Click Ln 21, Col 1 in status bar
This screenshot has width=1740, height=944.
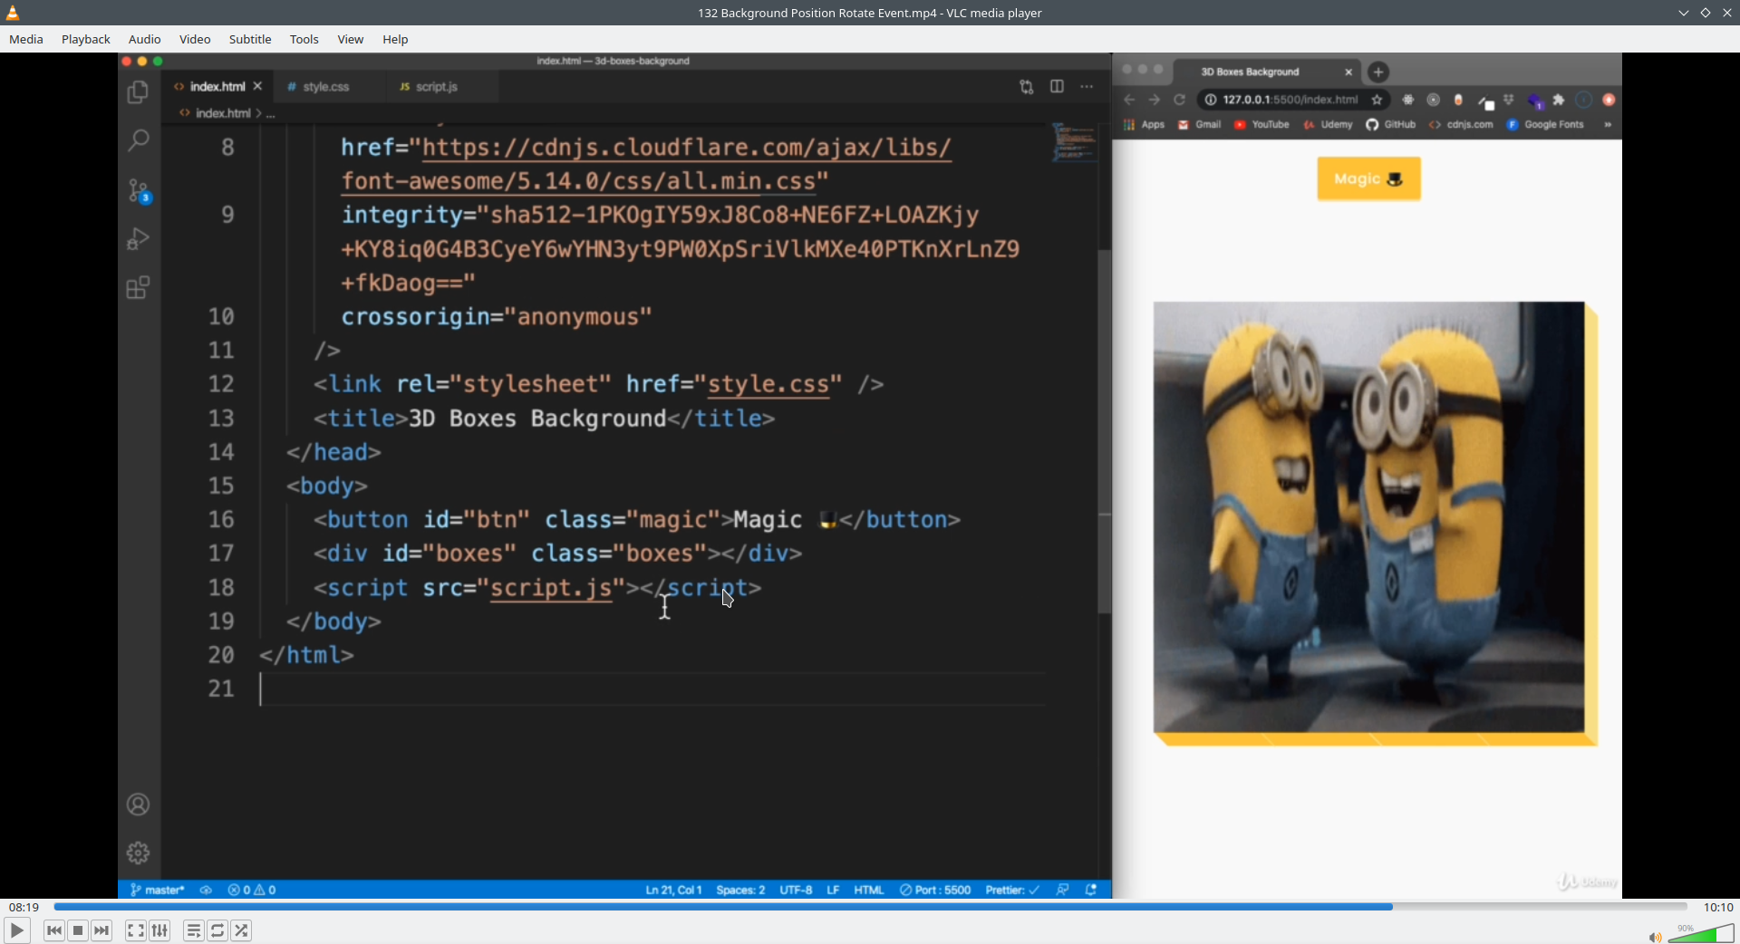point(673,891)
